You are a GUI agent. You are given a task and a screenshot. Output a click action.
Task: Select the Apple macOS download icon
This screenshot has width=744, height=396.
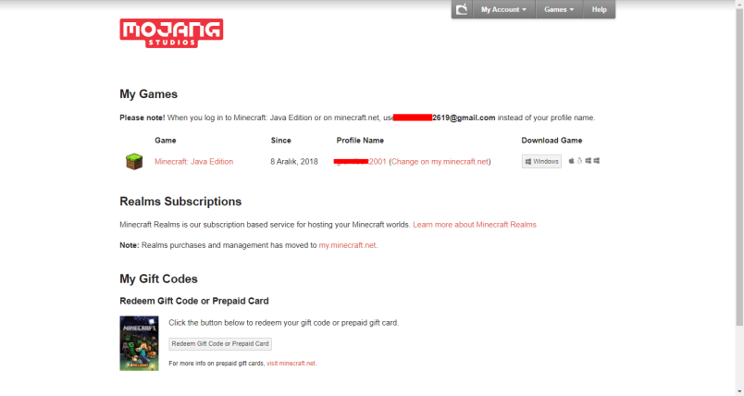click(571, 161)
